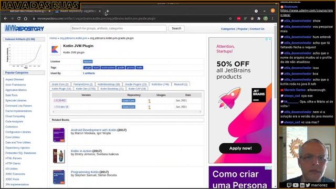Bookmark page with star icon
This screenshot has height=189, width=336.
(230, 19)
